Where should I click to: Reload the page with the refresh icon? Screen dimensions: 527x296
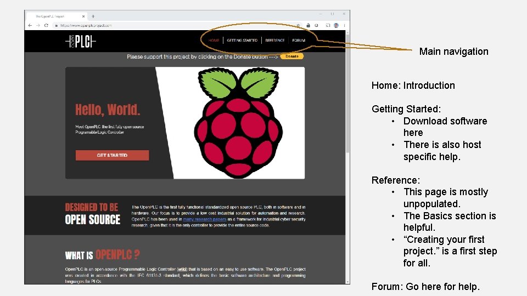[46, 26]
